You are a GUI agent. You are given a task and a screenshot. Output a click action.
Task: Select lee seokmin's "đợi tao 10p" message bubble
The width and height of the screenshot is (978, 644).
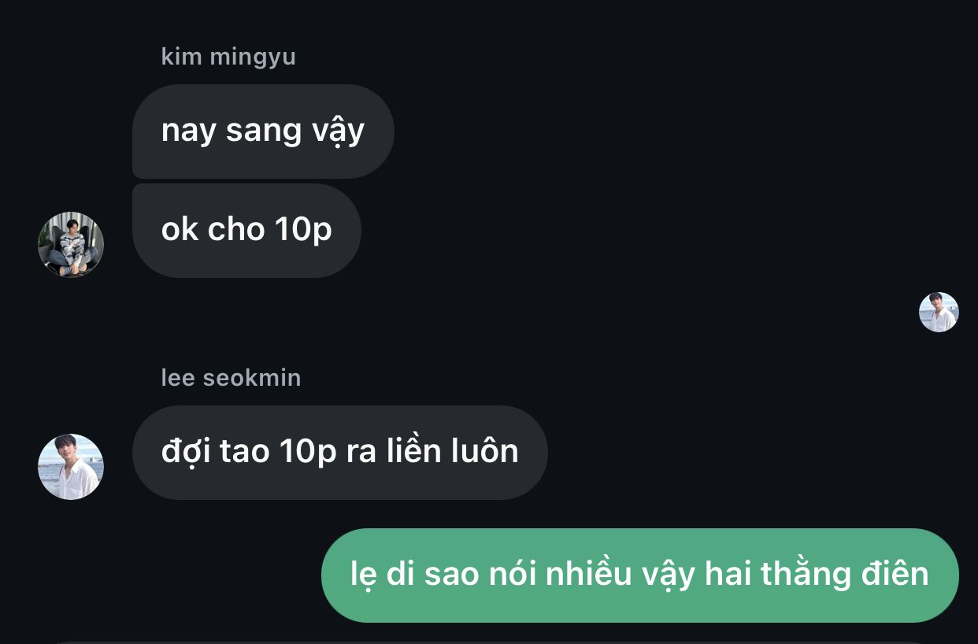point(340,453)
